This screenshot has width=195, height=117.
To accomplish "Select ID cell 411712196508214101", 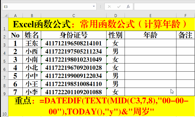I will 74,43.
